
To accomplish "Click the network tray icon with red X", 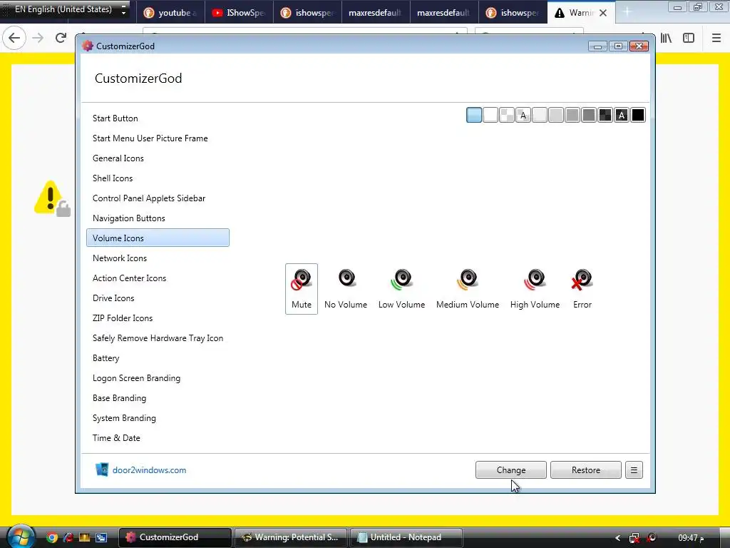I will [x=634, y=538].
